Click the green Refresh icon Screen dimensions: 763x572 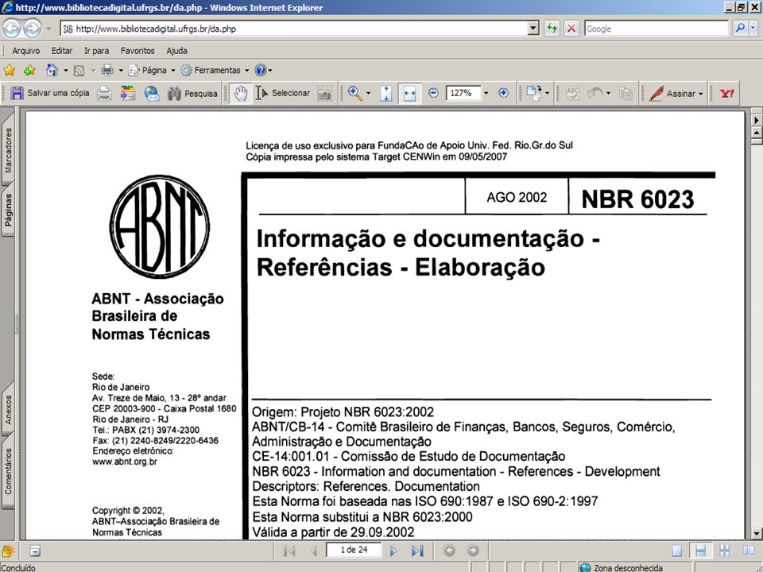[x=552, y=29]
